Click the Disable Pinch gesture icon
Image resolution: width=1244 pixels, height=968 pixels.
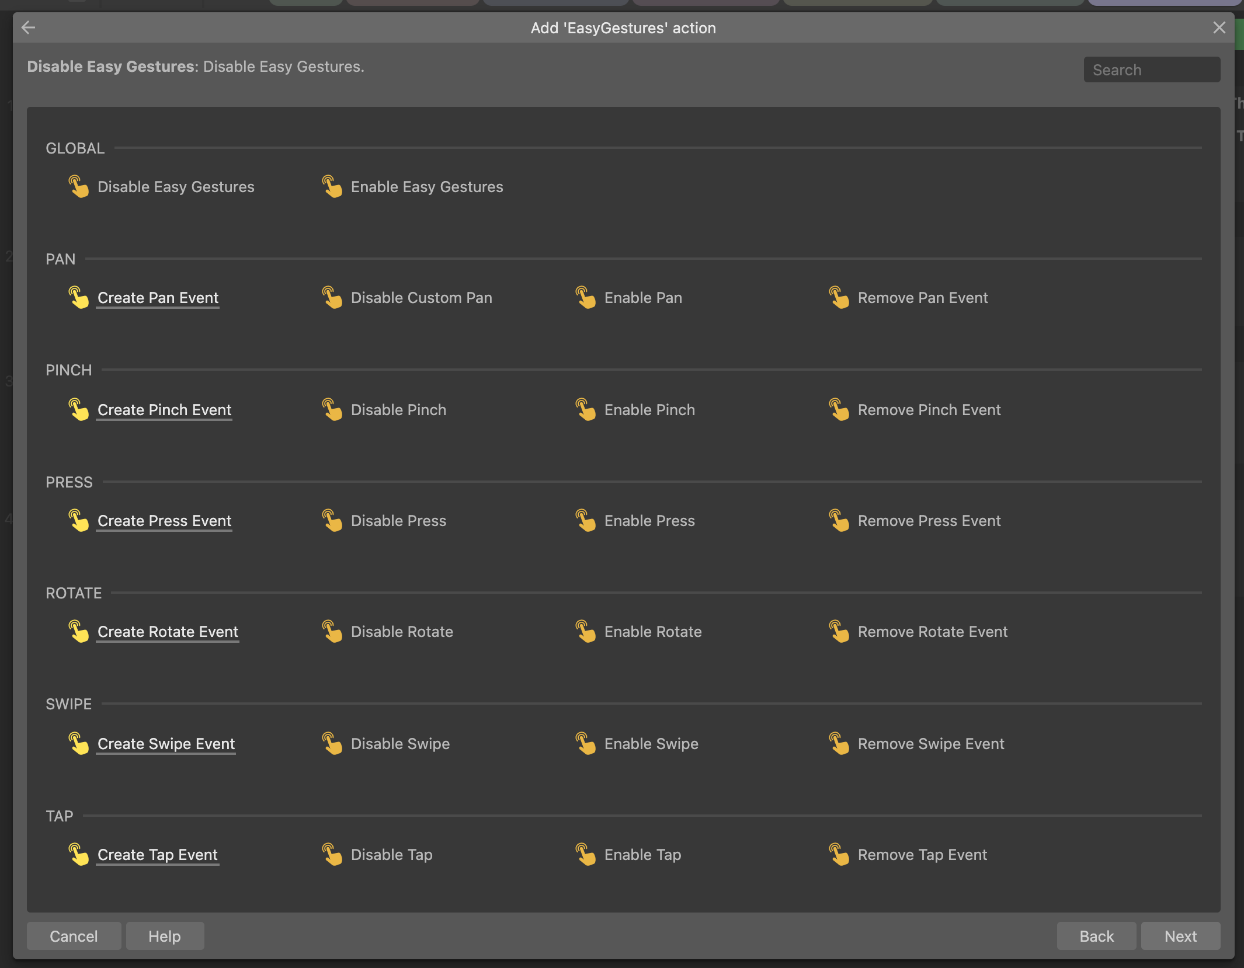(332, 410)
